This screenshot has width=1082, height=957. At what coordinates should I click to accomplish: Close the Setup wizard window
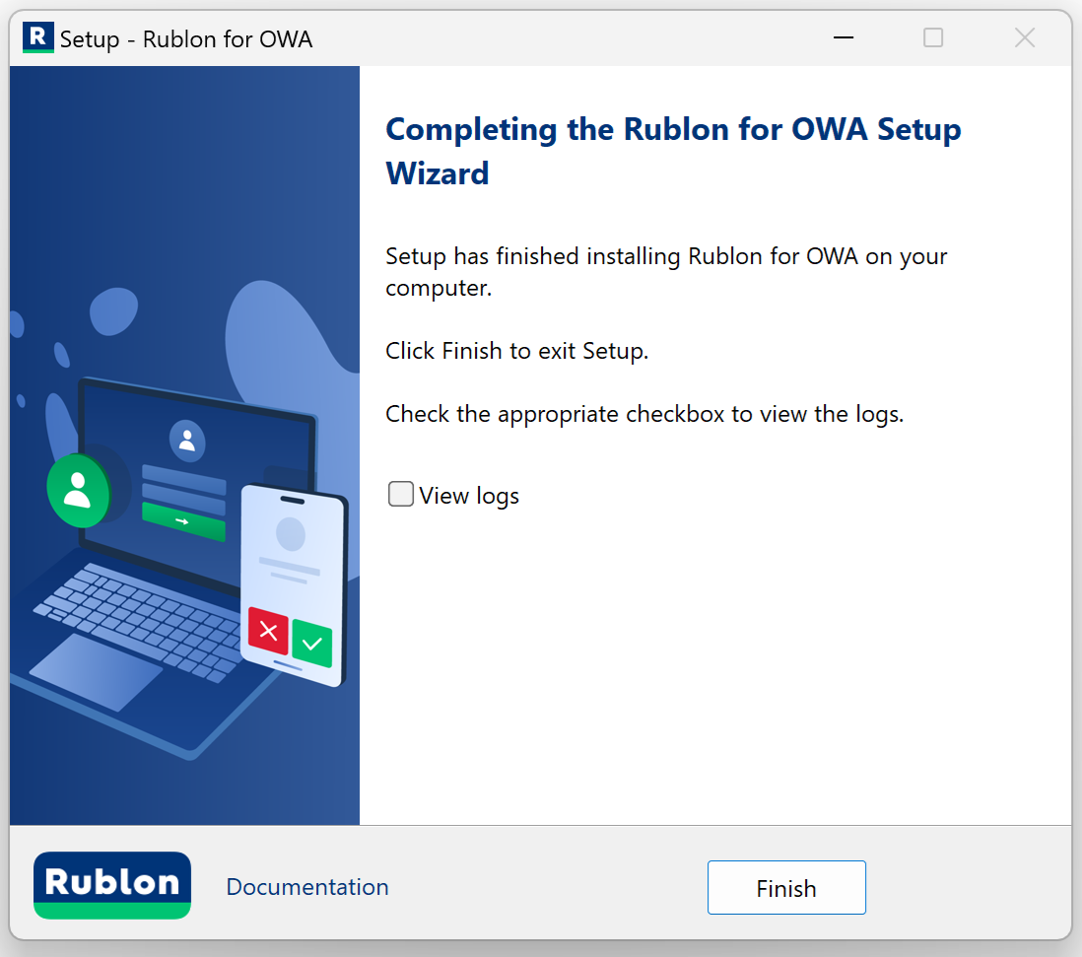tap(1025, 38)
